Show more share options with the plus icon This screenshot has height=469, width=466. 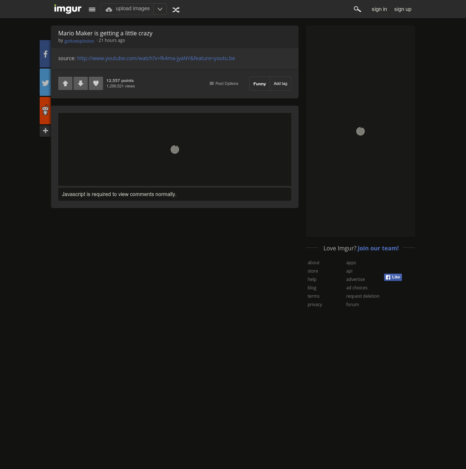point(45,131)
